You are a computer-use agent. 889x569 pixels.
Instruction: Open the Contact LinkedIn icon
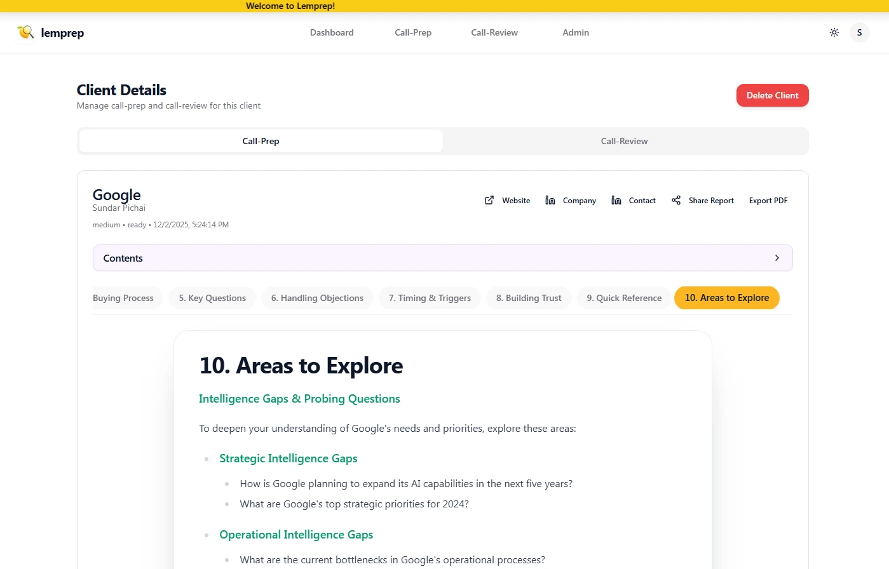pos(616,201)
